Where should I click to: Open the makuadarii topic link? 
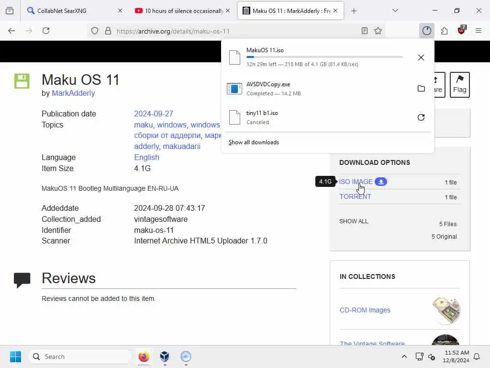coord(181,146)
